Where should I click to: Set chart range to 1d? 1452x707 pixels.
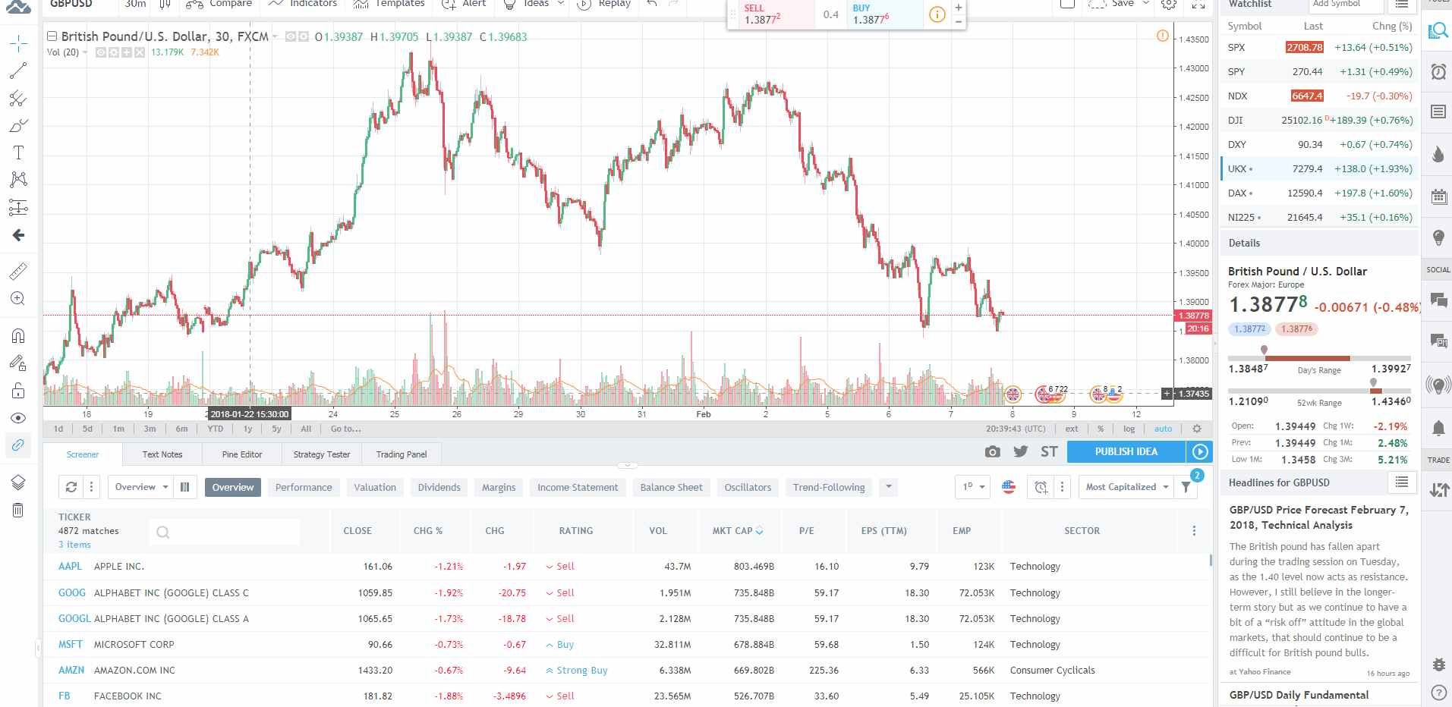pos(58,429)
